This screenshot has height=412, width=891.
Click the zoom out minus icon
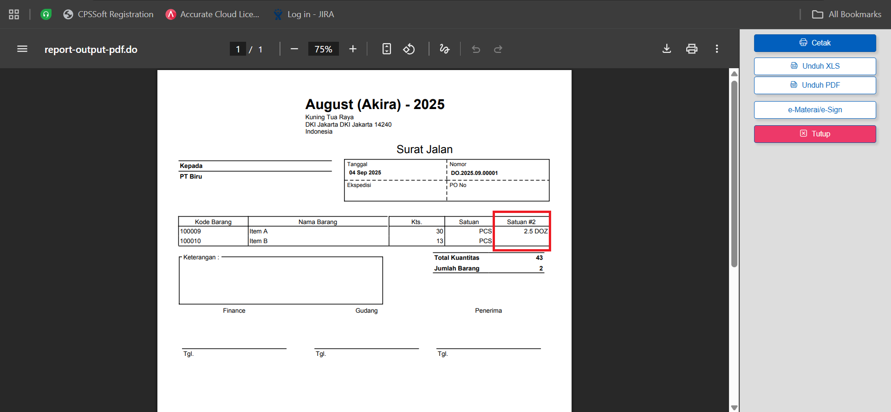pos(294,49)
